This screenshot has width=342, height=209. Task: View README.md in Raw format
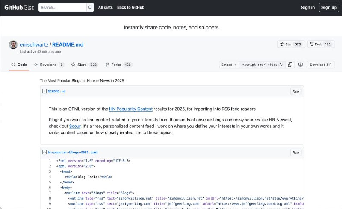pos(295,91)
